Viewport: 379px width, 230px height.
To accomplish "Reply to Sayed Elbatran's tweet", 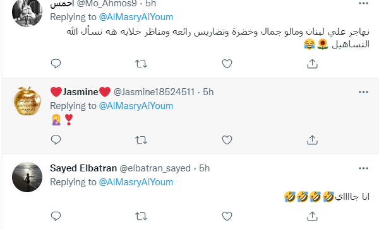I will click(x=56, y=216).
